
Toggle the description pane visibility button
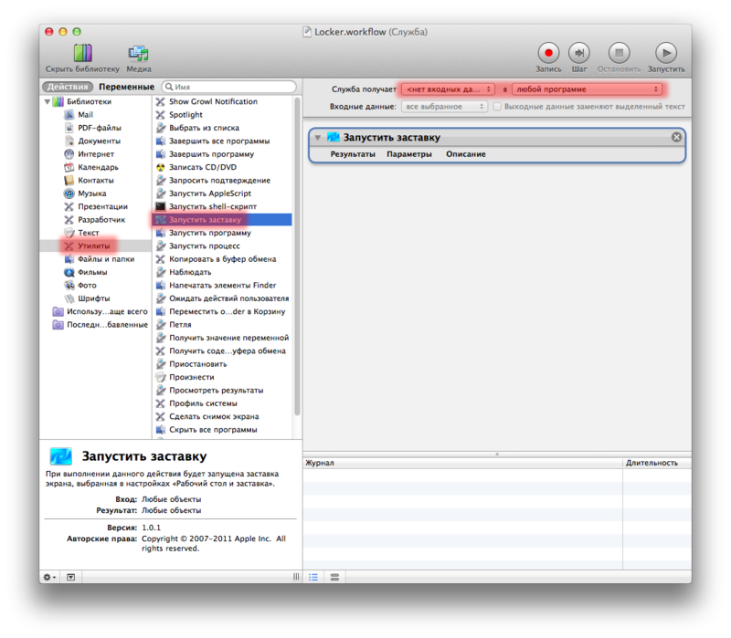pos(70,577)
